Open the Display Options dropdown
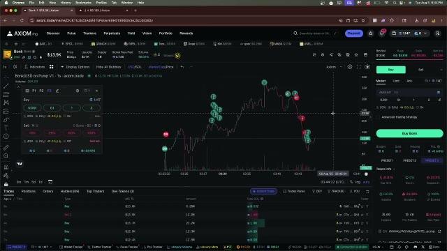This screenshot has height=251, width=447. [75, 67]
